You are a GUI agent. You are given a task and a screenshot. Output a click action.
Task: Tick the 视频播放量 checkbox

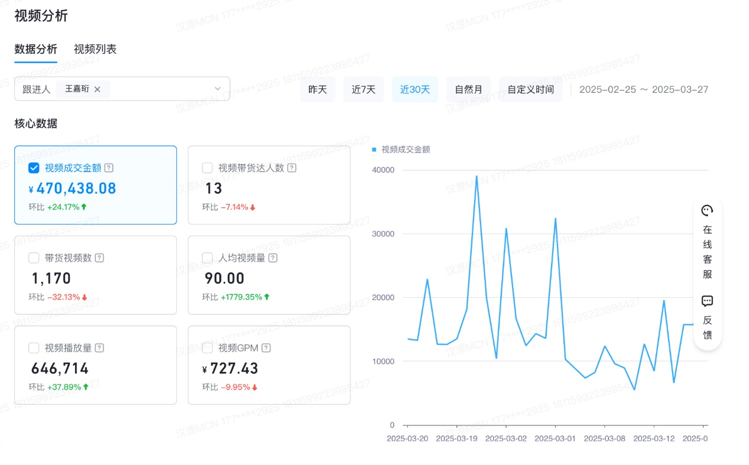point(34,348)
